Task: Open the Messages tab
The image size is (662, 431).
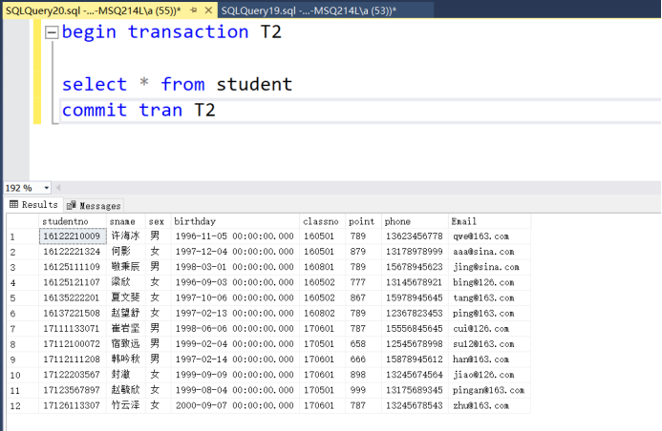Action: pos(94,206)
